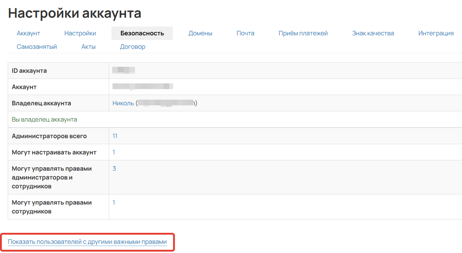
Task: Switch to the Аккаунт tab
Action: click(x=28, y=33)
